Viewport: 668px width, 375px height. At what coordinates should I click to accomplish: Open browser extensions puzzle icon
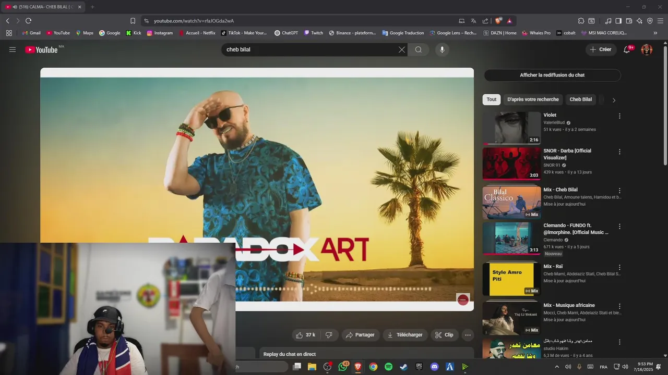click(581, 21)
